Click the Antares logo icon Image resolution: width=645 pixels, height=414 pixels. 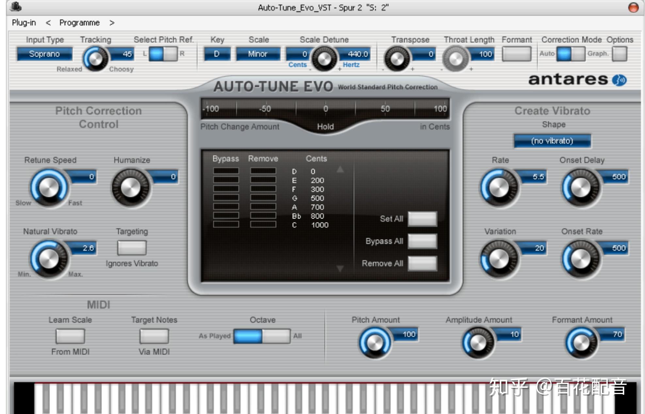point(619,80)
